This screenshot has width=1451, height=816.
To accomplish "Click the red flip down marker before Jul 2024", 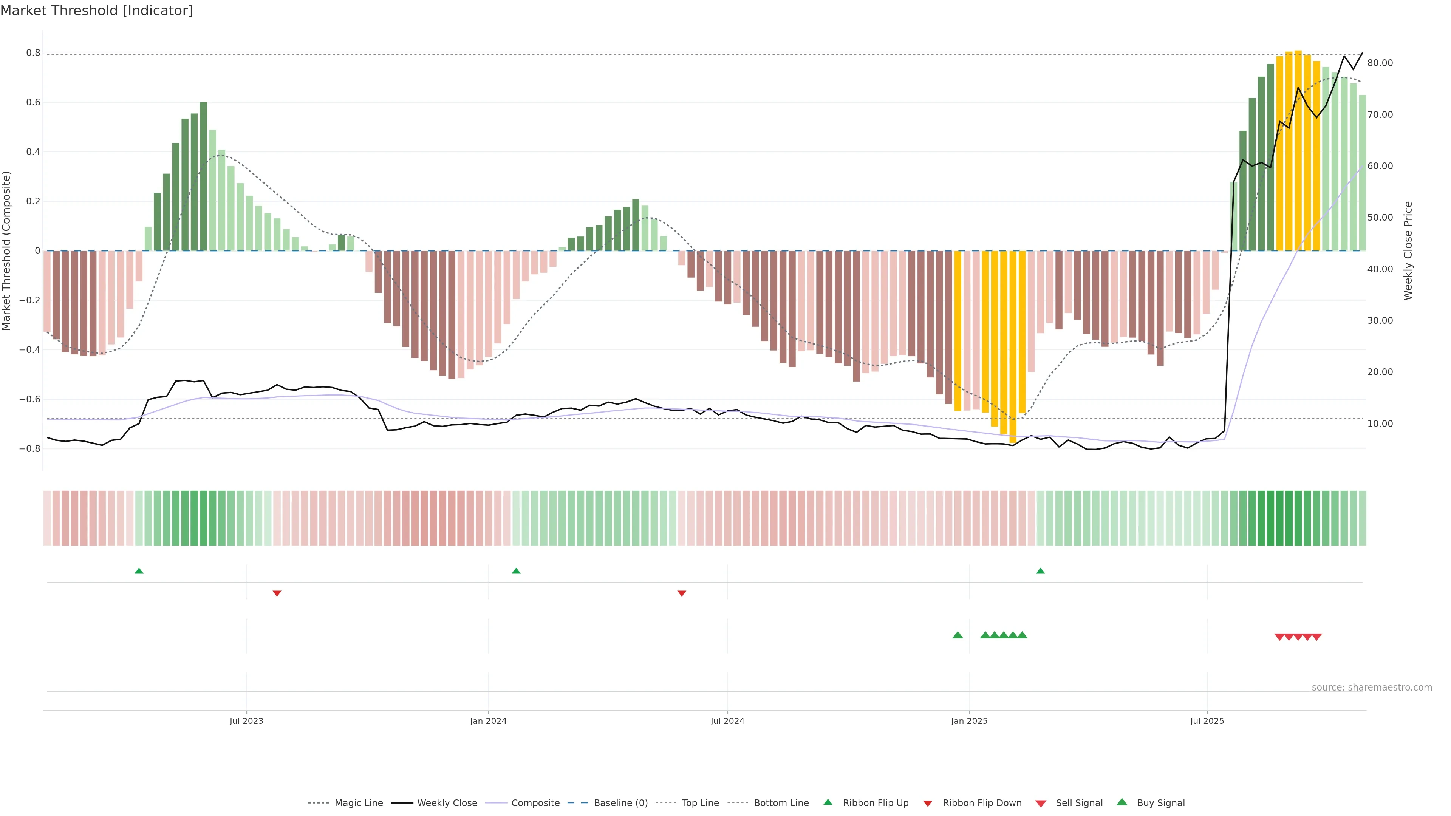I will pyautogui.click(x=682, y=593).
